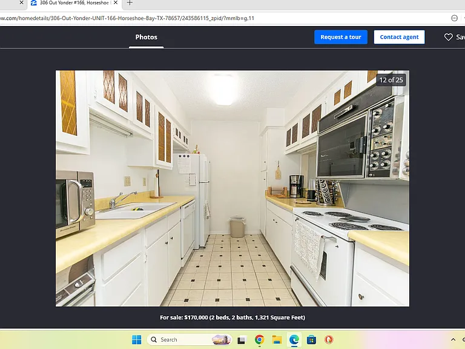Viewport: 465px width, 349px height.
Task: Switch to the Photos tab
Action: point(146,37)
